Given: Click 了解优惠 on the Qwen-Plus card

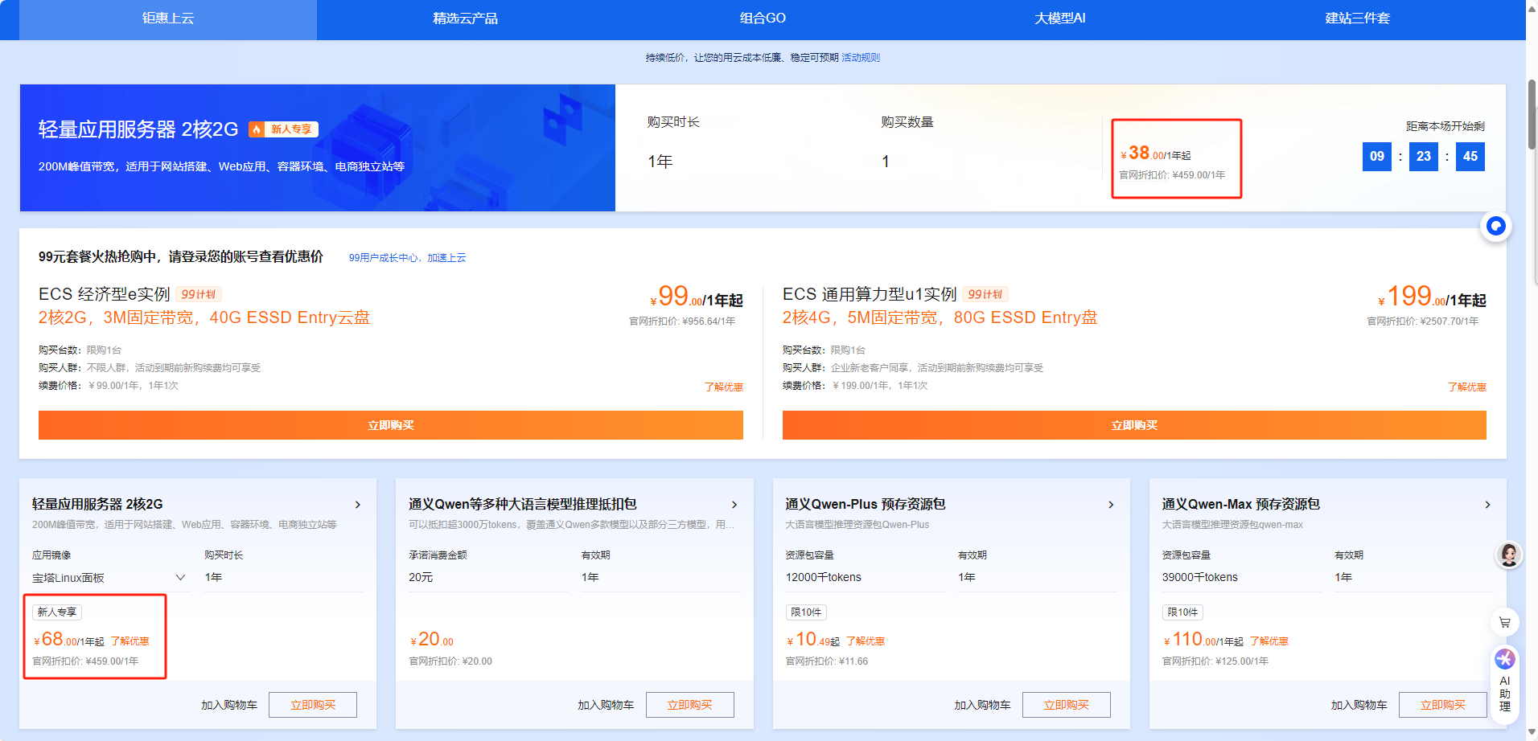Looking at the screenshot, I should pyautogui.click(x=866, y=641).
